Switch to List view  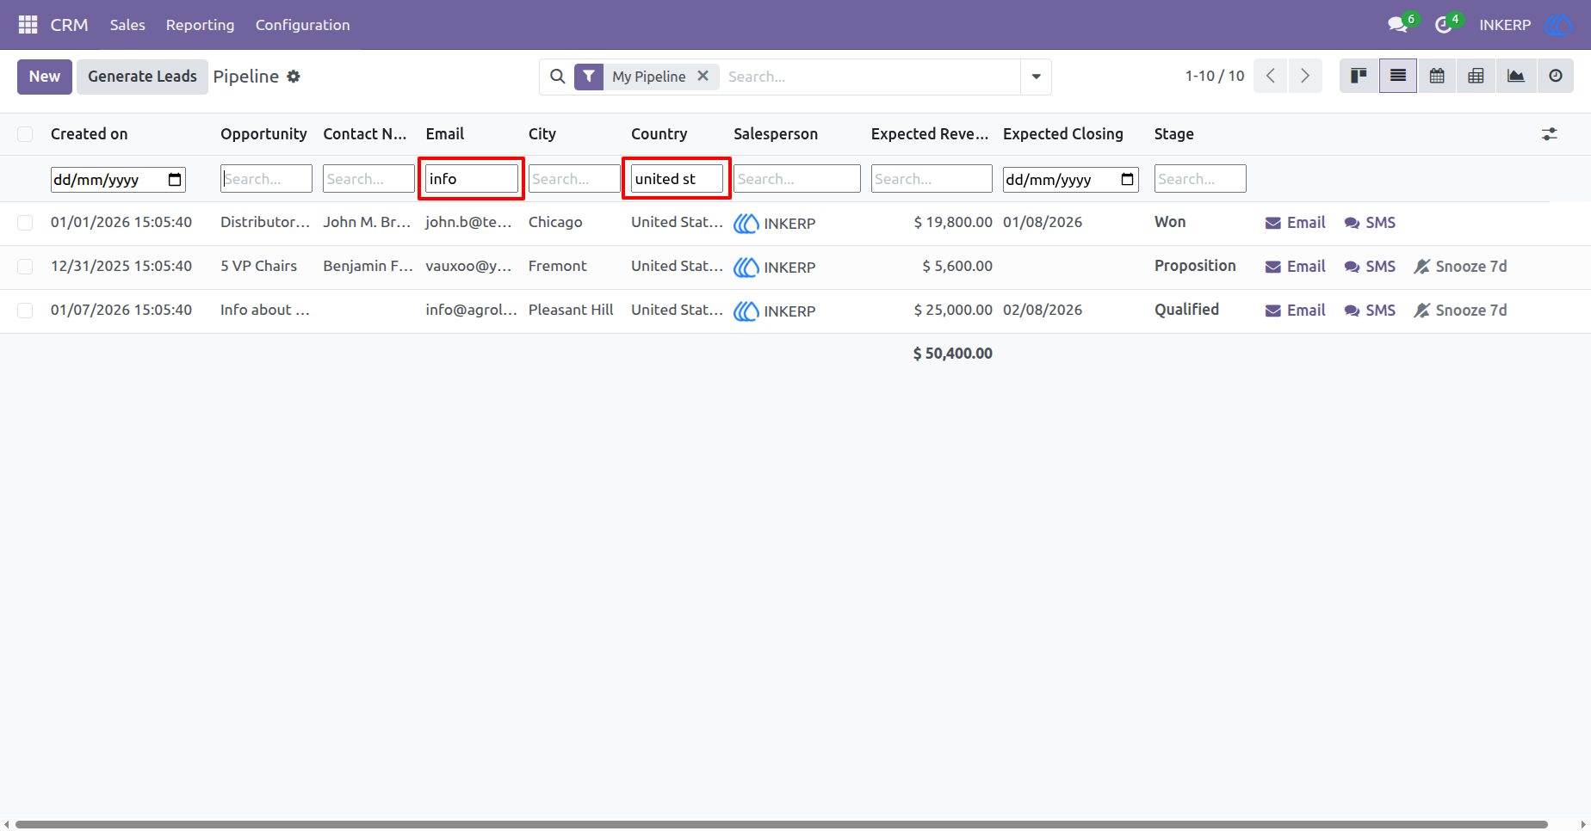click(1398, 76)
